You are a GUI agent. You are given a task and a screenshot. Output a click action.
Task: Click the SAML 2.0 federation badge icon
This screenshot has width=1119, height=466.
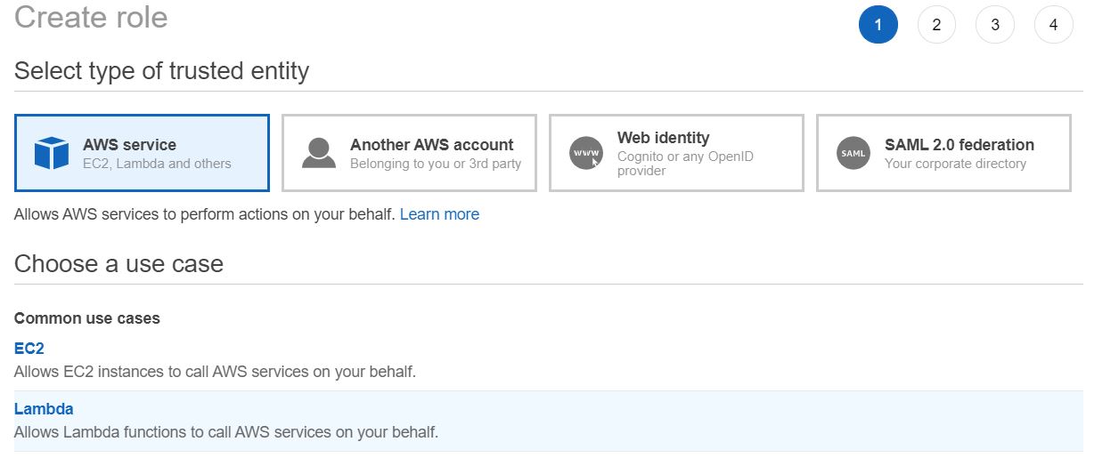point(853,153)
